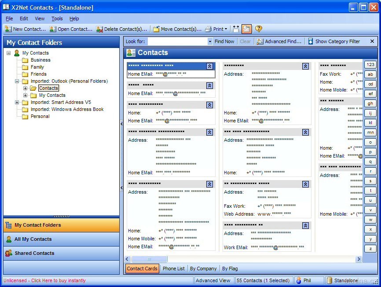The height and width of the screenshot is (287, 381).
Task: Open the Look for combo dropdown arrow
Action: [210, 41]
